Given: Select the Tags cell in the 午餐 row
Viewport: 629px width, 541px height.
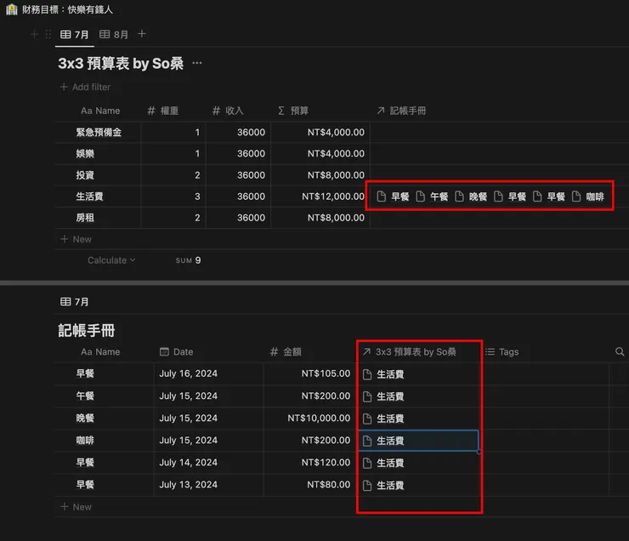Looking at the screenshot, I should 546,396.
